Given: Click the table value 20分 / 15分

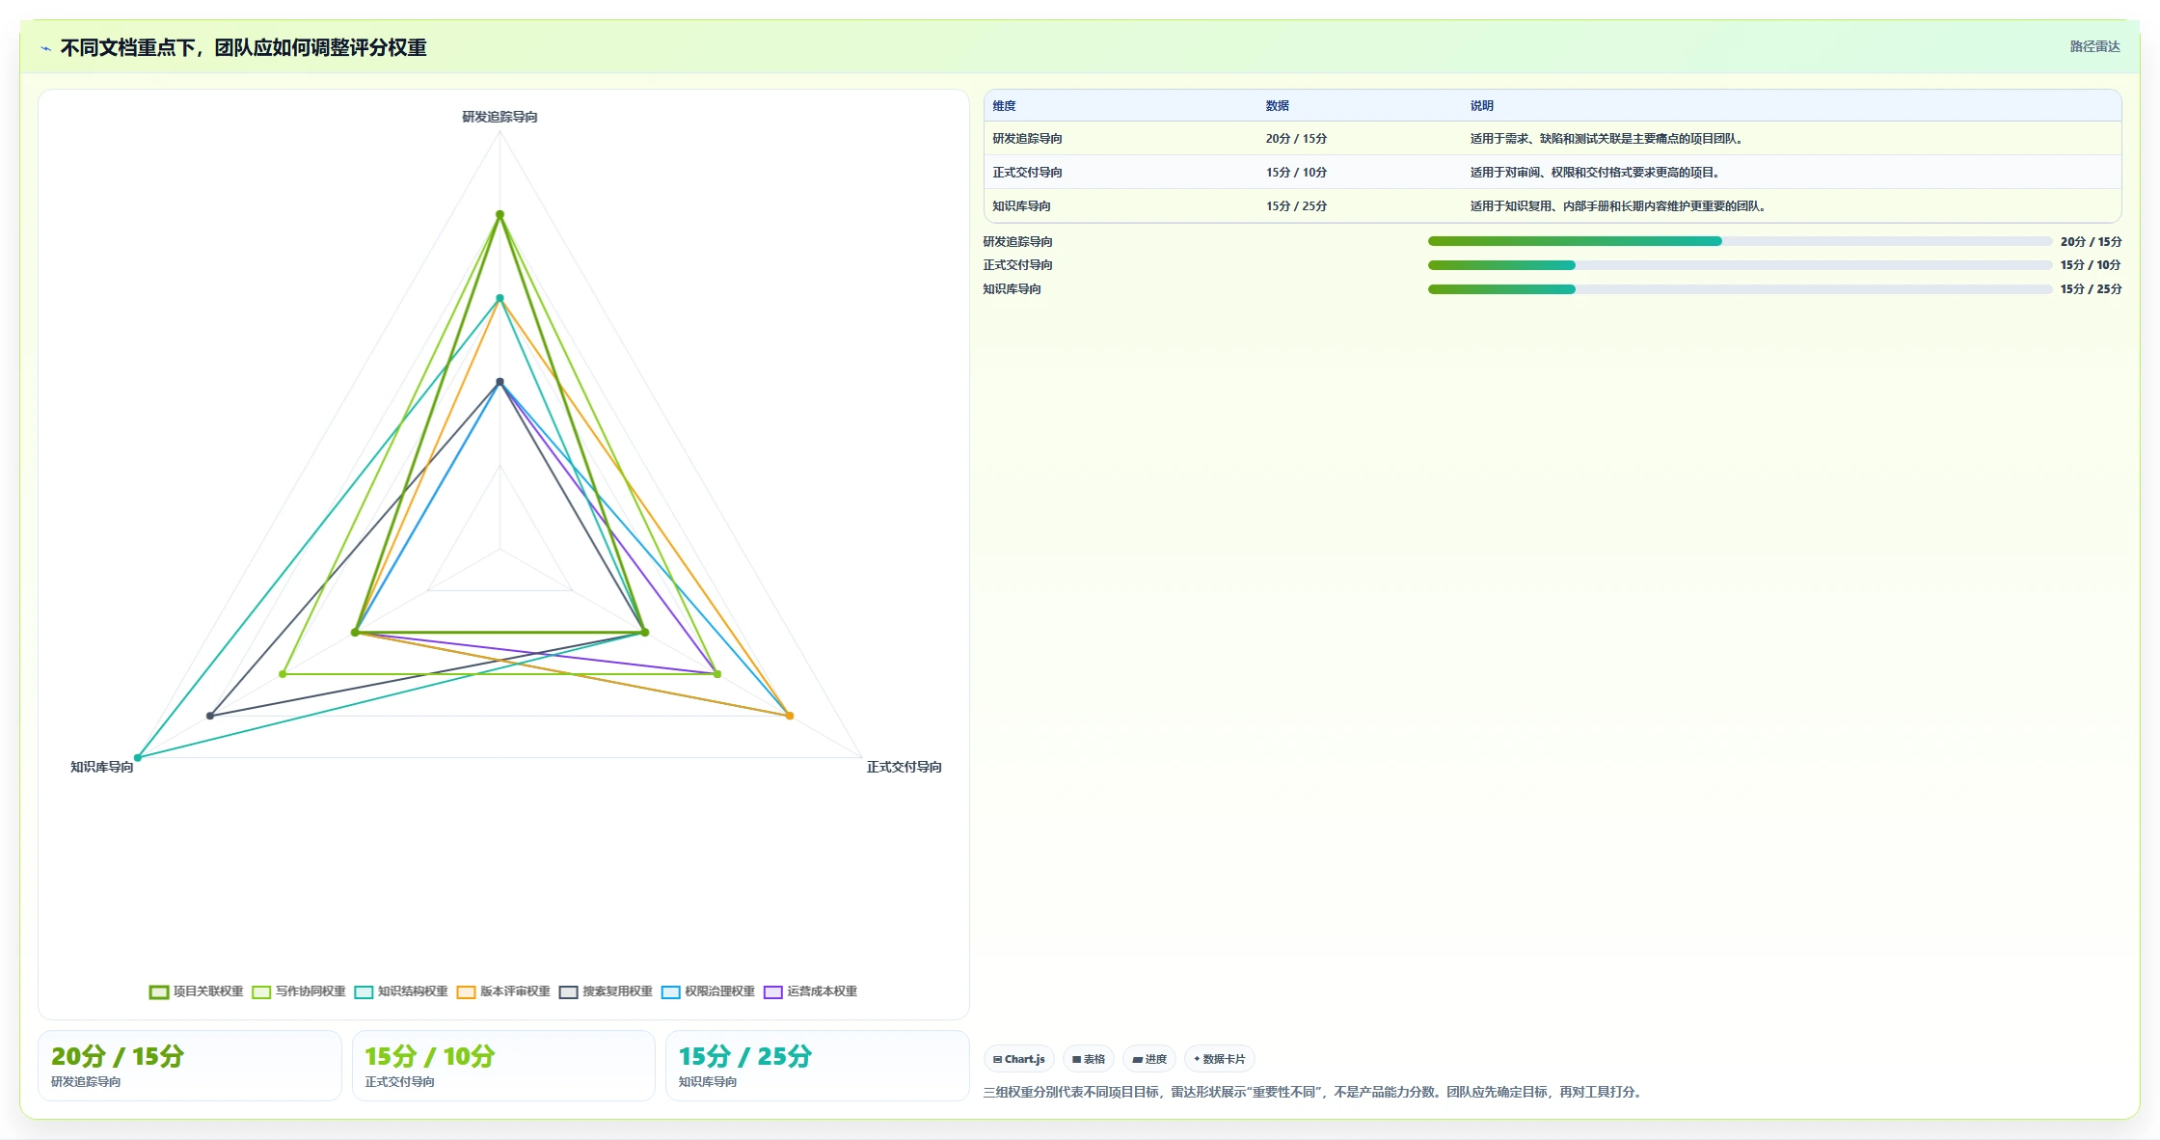Looking at the screenshot, I should [1296, 139].
